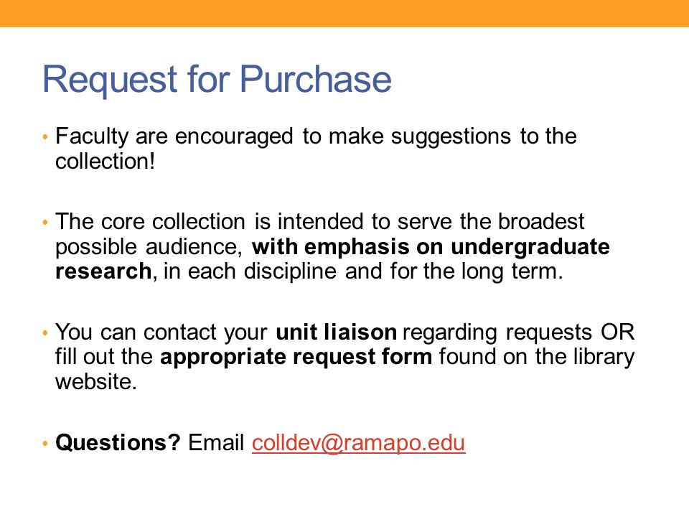This screenshot has height=517, width=689.
Task: Click the Request for Purchase title
Action: [x=217, y=80]
